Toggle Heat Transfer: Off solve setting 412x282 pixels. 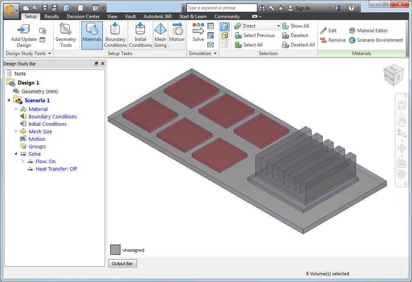pos(56,169)
